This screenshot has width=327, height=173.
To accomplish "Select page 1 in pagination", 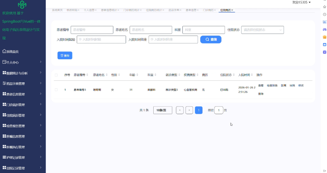I will click(x=199, y=110).
